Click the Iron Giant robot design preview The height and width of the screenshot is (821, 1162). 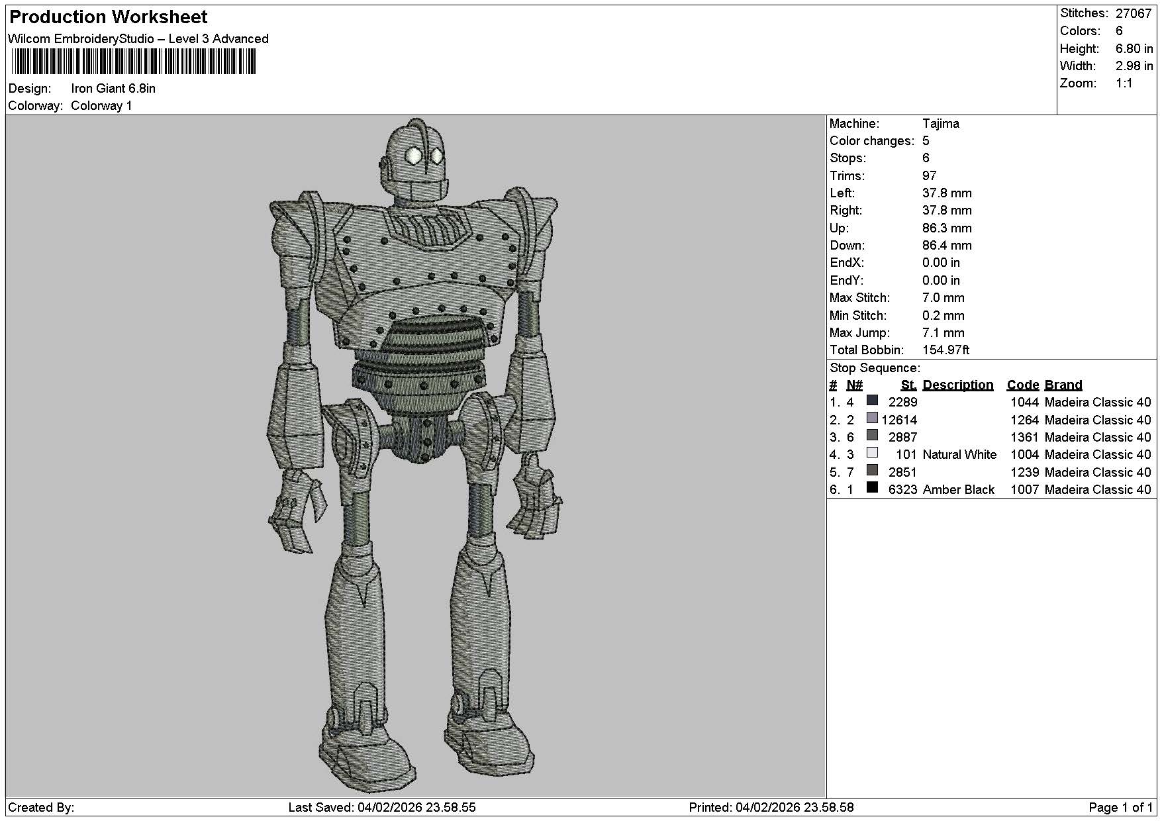414,456
